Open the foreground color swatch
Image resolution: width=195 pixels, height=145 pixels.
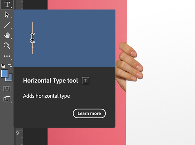[5, 74]
